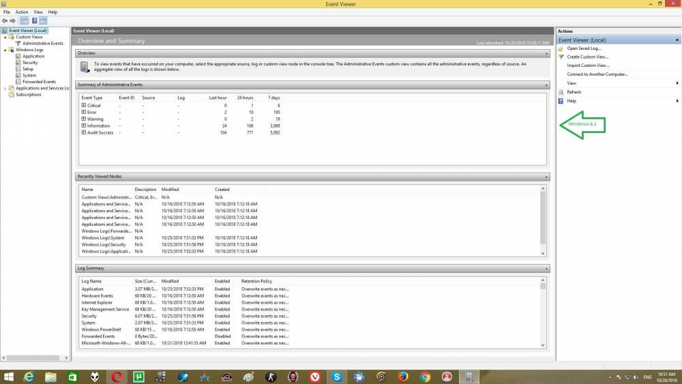682x384 pixels.
Task: Collapse Event Viewer (Local) actions header
Action: (x=677, y=40)
